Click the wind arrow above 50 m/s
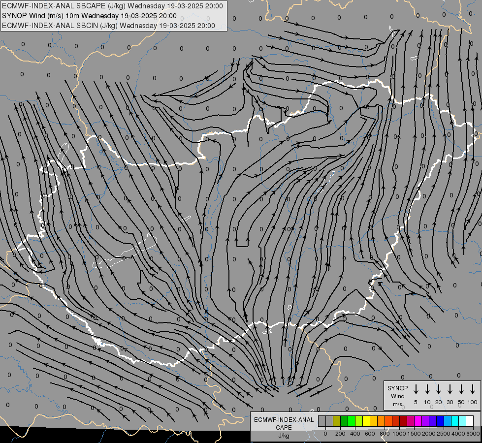Image resolution: width=482 pixels, height=443 pixels. [x=461, y=389]
